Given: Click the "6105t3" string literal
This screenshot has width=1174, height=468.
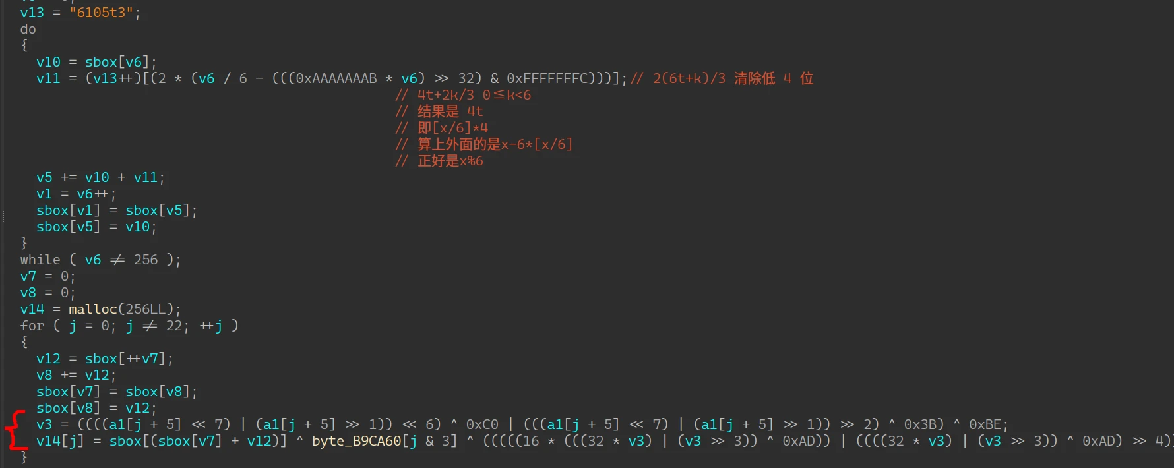Looking at the screenshot, I should tap(101, 13).
